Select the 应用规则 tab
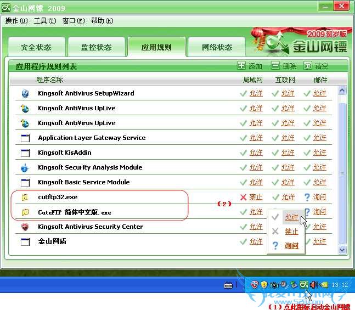 pos(156,47)
